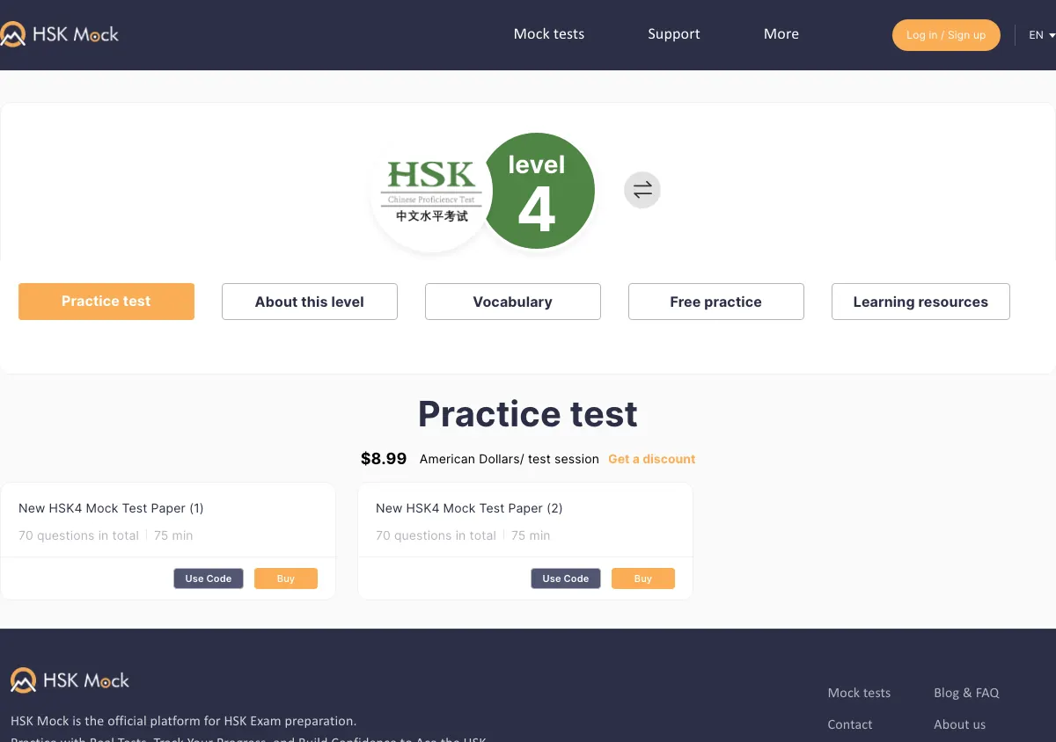Open the Support menu

pos(674,34)
